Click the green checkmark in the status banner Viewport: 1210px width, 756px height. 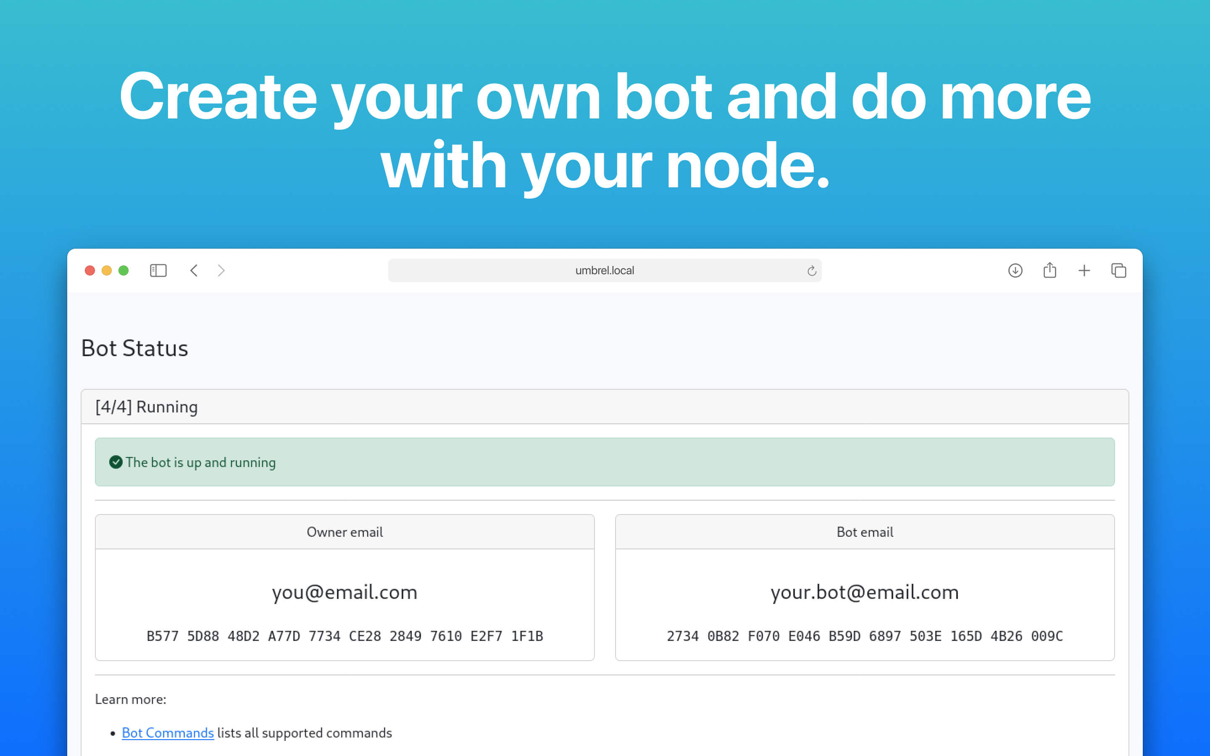[116, 462]
